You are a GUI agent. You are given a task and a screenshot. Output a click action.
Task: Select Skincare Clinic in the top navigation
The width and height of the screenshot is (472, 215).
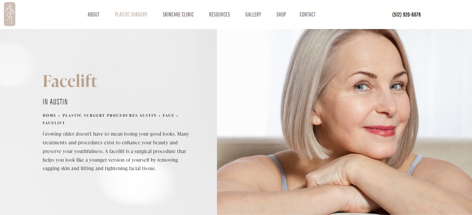[x=178, y=14]
